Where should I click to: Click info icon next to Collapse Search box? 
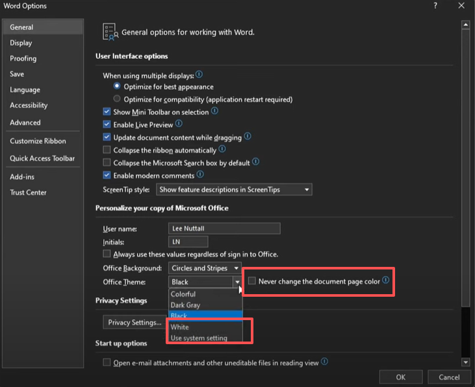[x=256, y=162]
